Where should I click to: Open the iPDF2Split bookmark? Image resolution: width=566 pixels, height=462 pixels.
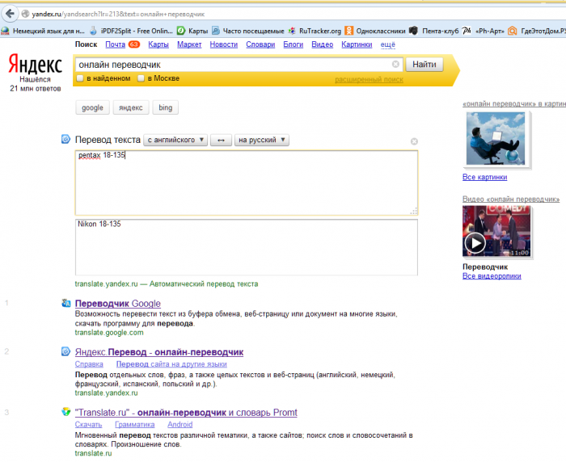click(x=131, y=31)
